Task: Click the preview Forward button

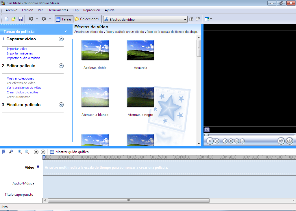Action: pyautogui.click(x=243, y=141)
